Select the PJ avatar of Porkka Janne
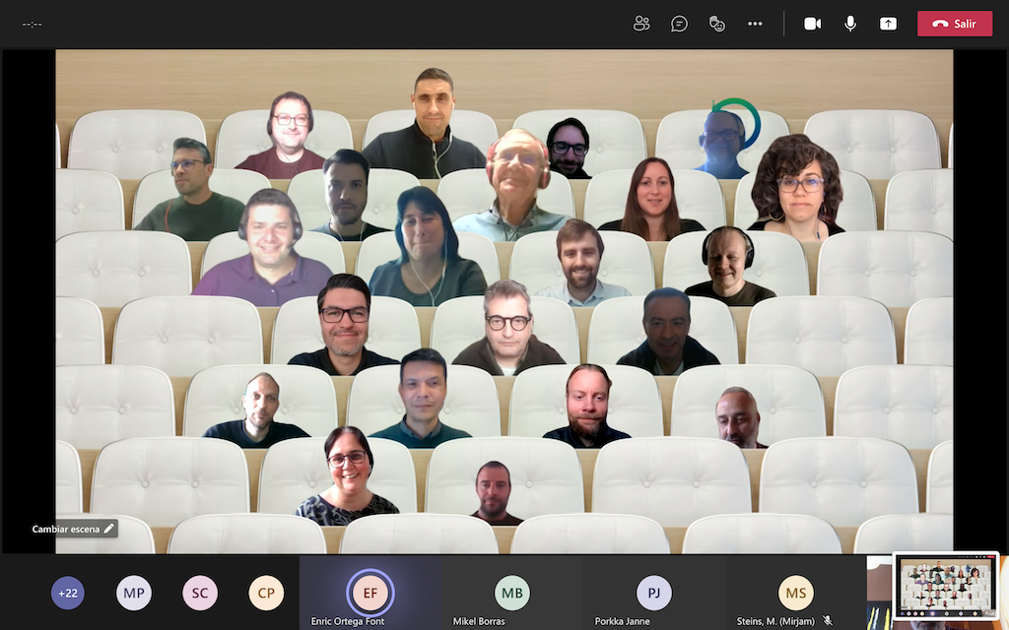The image size is (1009, 630). click(x=654, y=593)
